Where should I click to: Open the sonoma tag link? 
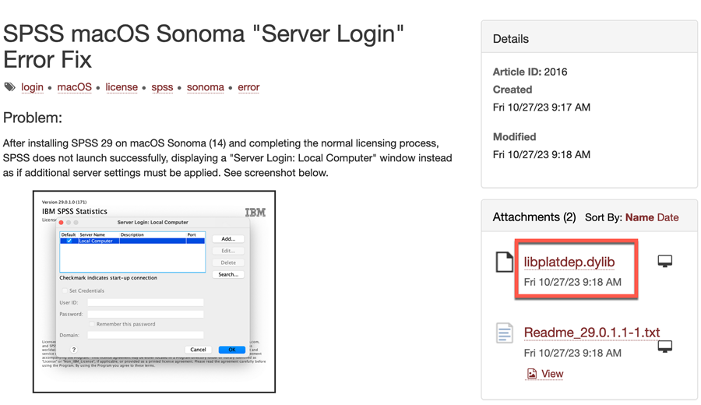(x=205, y=87)
